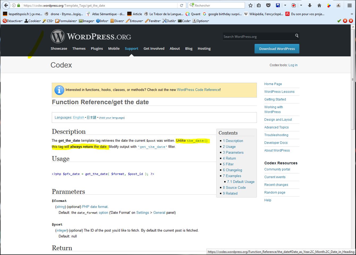Image resolution: width=356 pixels, height=255 pixels.
Task: Jump to 7.1 Default Usage in Contents
Action: [x=241, y=182]
